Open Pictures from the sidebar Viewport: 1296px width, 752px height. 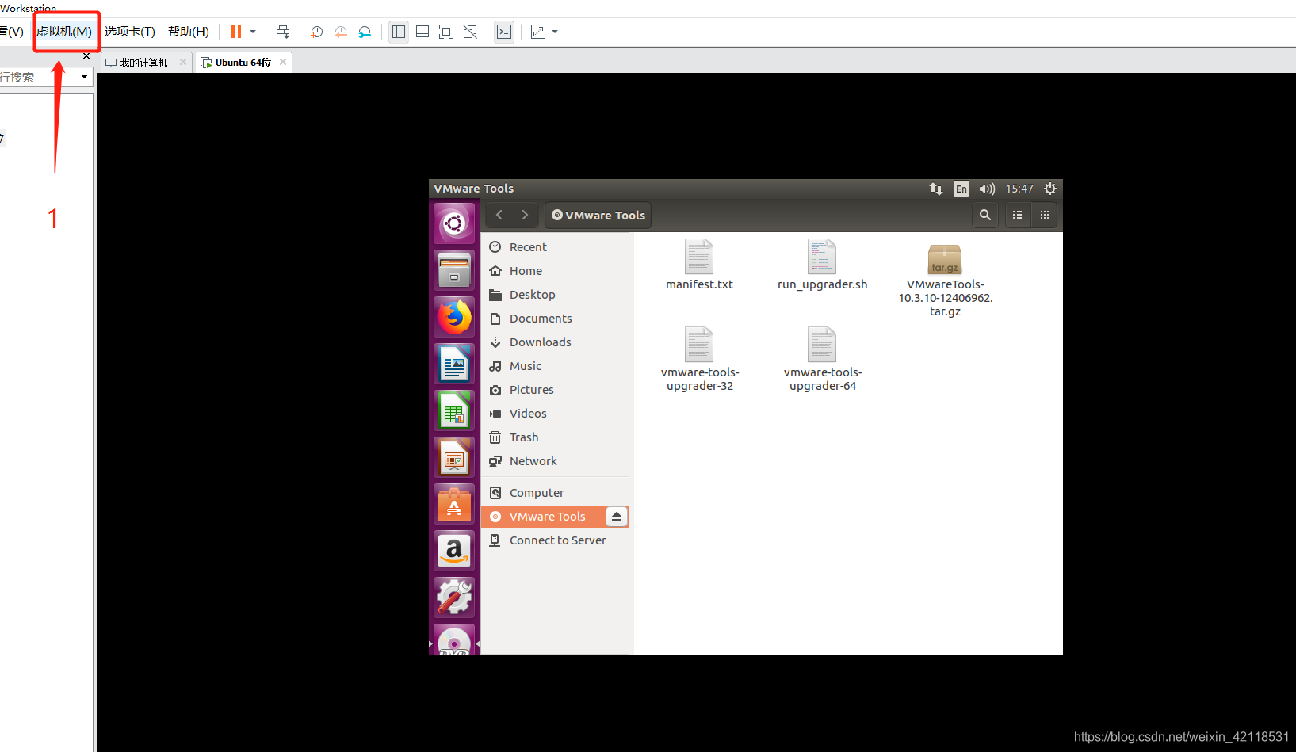click(x=555, y=390)
